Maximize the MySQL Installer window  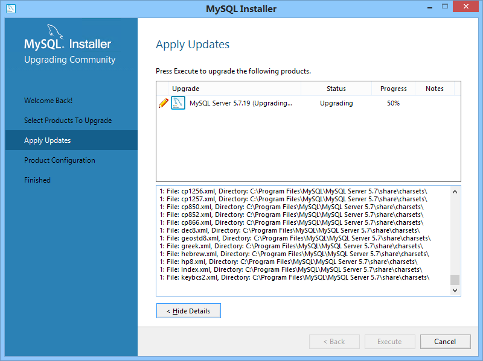point(445,7)
